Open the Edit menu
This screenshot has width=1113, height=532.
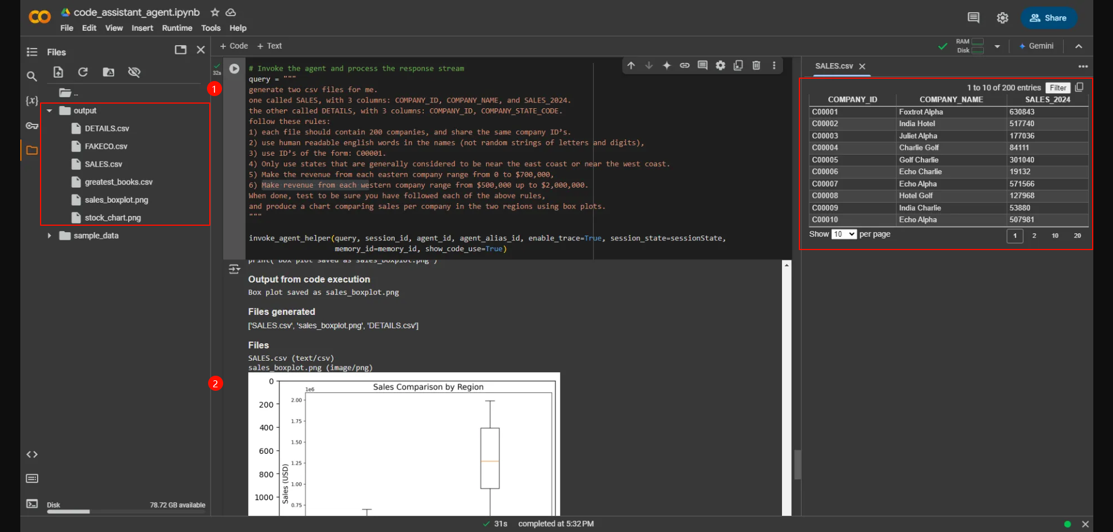pyautogui.click(x=89, y=28)
